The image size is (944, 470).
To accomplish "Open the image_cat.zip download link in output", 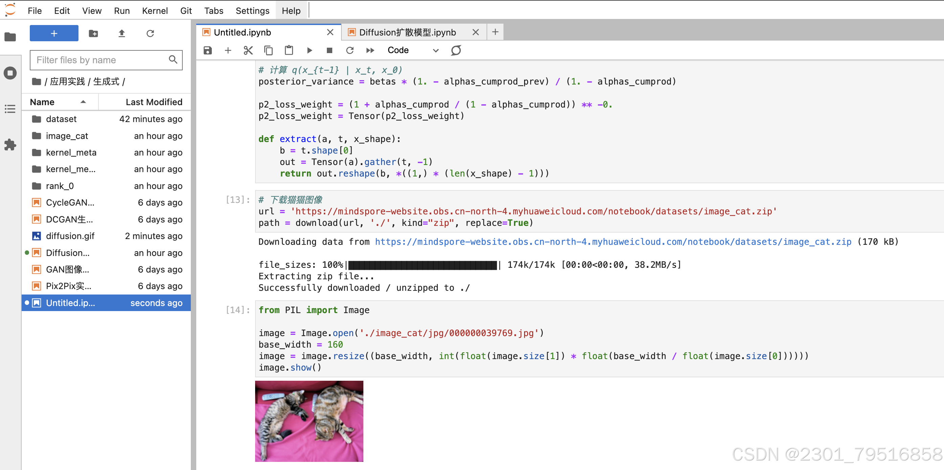I will pyautogui.click(x=613, y=242).
